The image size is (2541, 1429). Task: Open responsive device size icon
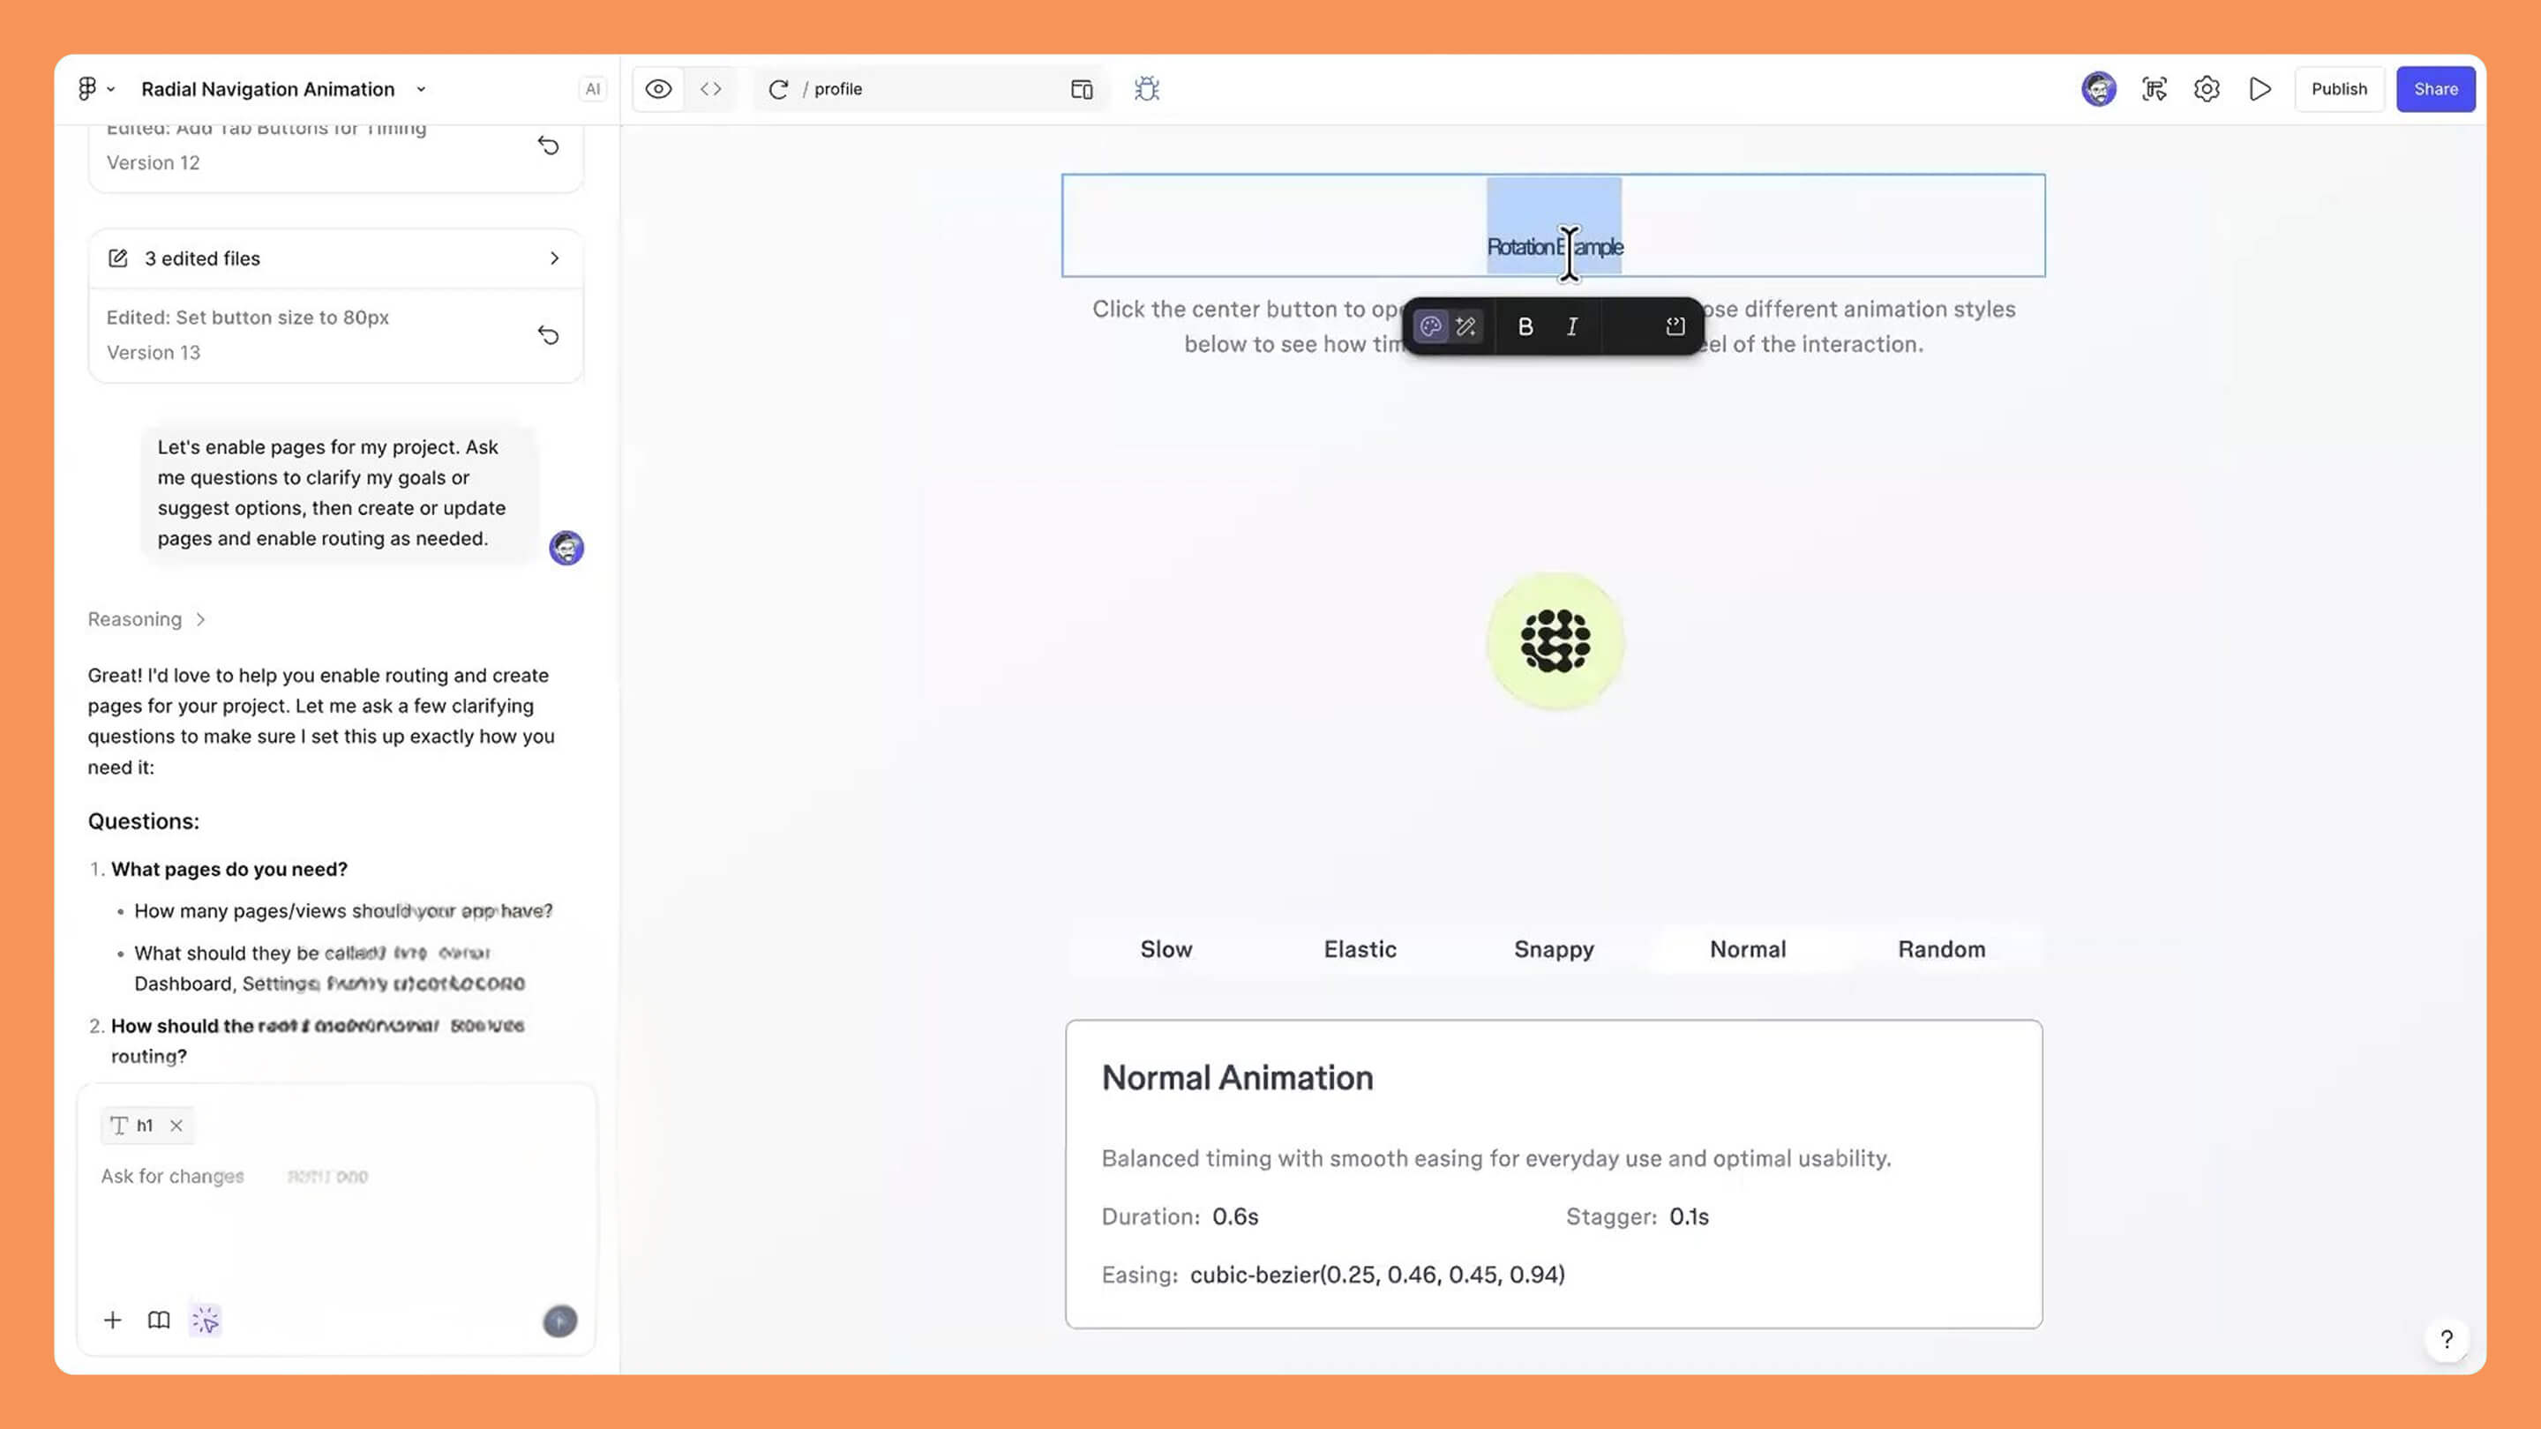click(x=1081, y=89)
